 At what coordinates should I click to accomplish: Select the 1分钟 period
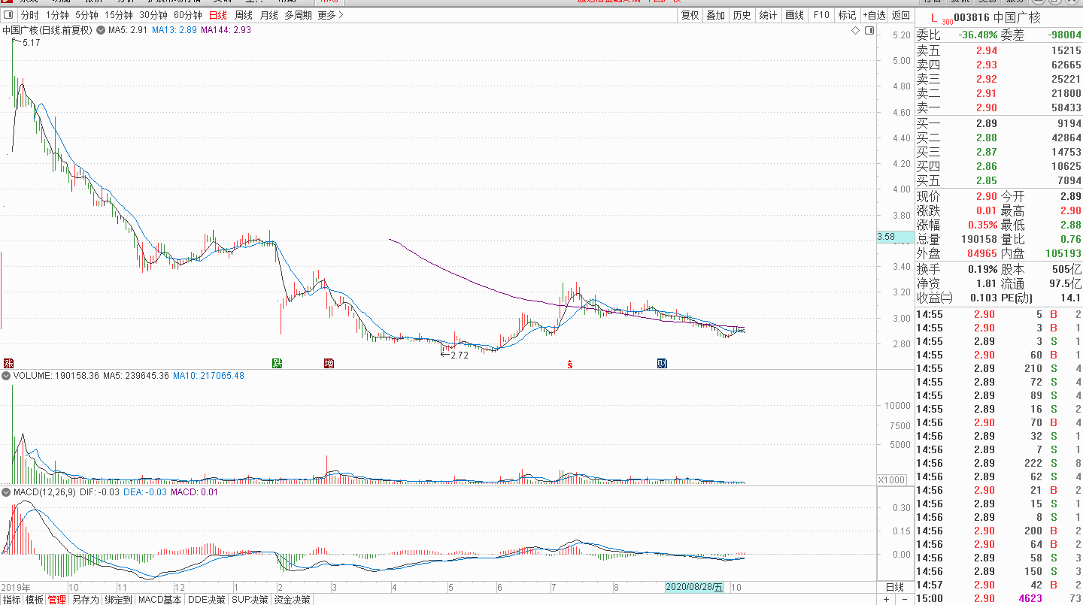coord(57,15)
